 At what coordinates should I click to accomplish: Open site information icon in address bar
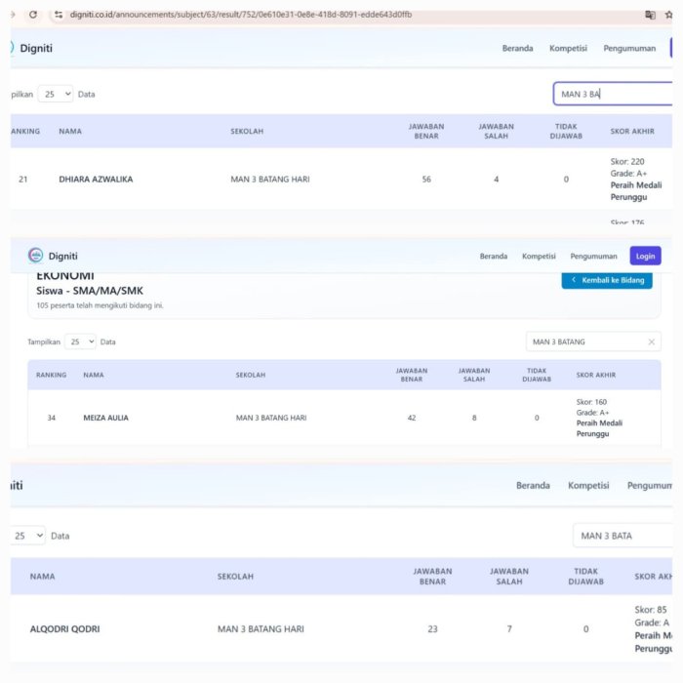click(x=59, y=15)
